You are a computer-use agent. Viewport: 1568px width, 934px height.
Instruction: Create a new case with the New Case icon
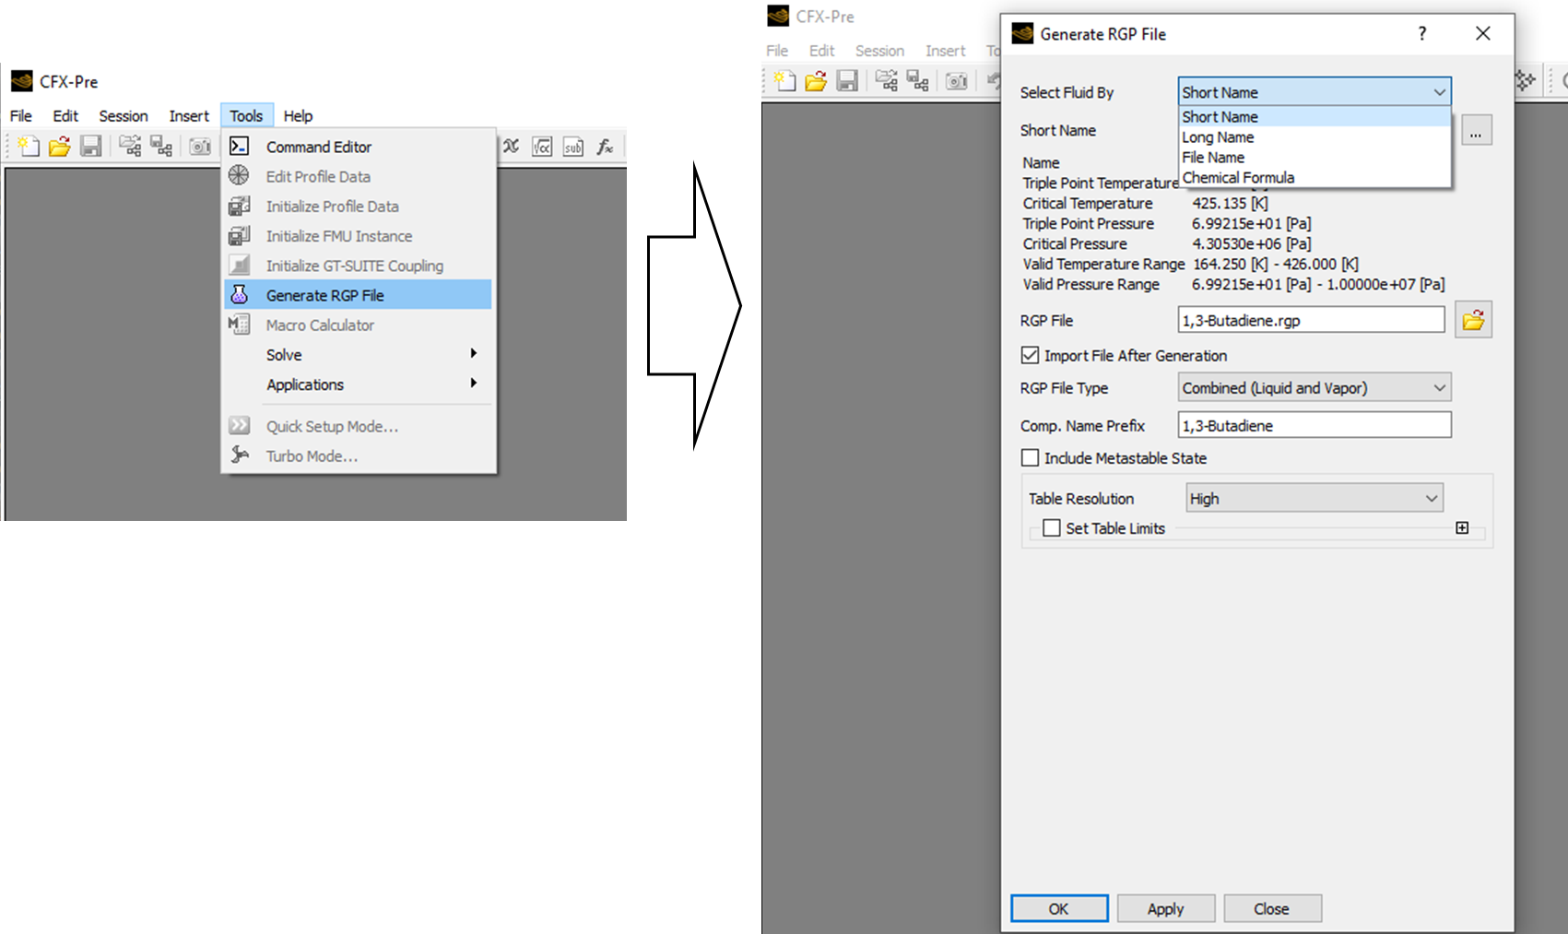click(x=28, y=146)
